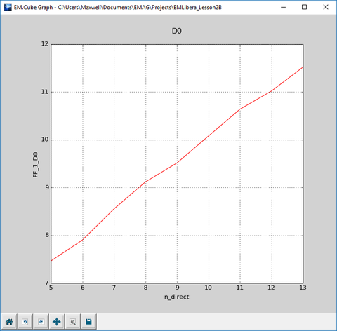337x331 pixels.
Task: Click the x-axis tick label 9
Action: click(x=177, y=288)
